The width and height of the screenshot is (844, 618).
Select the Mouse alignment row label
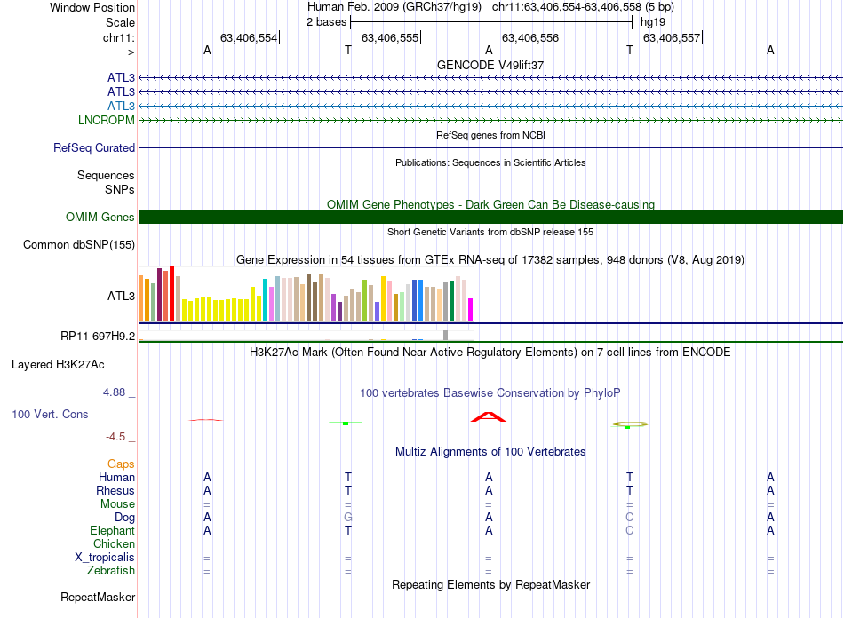(117, 504)
